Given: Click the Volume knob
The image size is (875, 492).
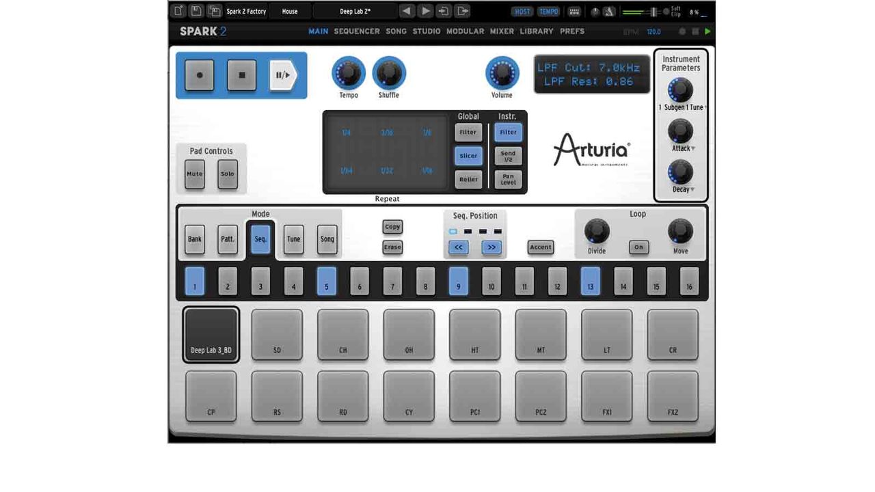Looking at the screenshot, I should (502, 72).
